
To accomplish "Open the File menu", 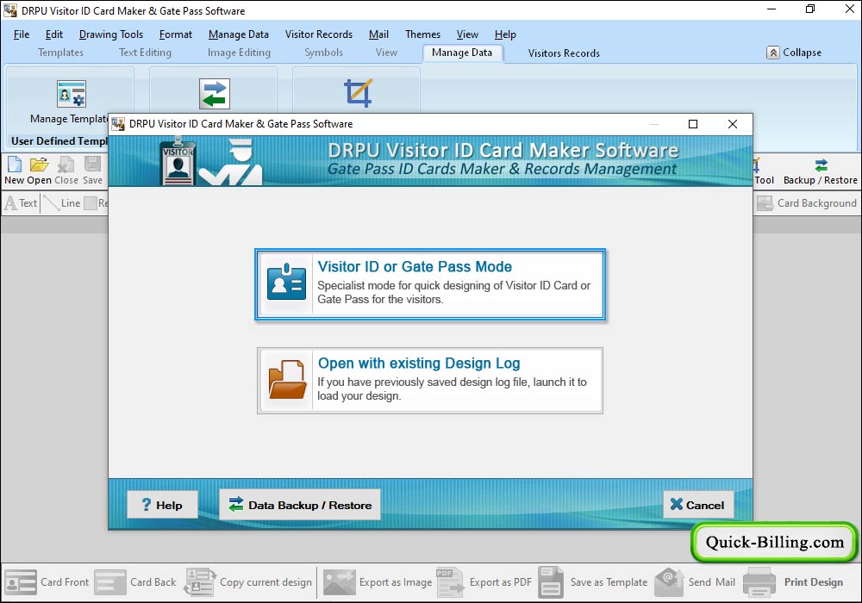I will (22, 34).
